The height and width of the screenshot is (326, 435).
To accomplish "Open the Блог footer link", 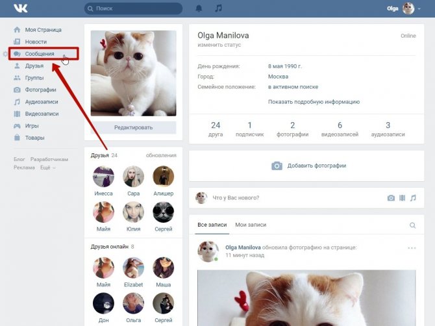I will 19,159.
